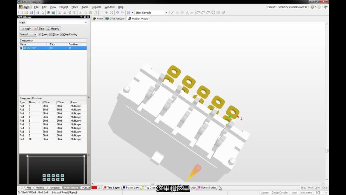The image size is (346, 195).
Task: Toggle the Clear Existing checkbox
Action: pyautogui.click(x=61, y=34)
